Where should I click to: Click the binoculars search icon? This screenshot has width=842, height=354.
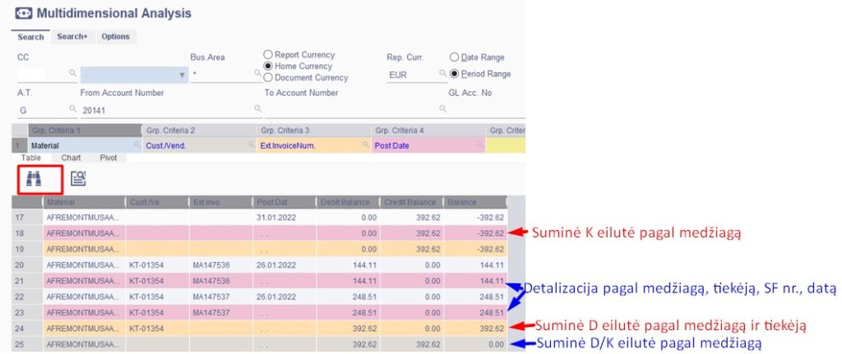point(34,179)
